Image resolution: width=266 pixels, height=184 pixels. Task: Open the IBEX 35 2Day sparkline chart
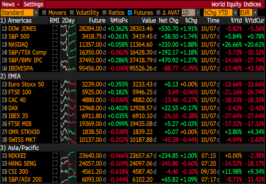tap(68, 116)
